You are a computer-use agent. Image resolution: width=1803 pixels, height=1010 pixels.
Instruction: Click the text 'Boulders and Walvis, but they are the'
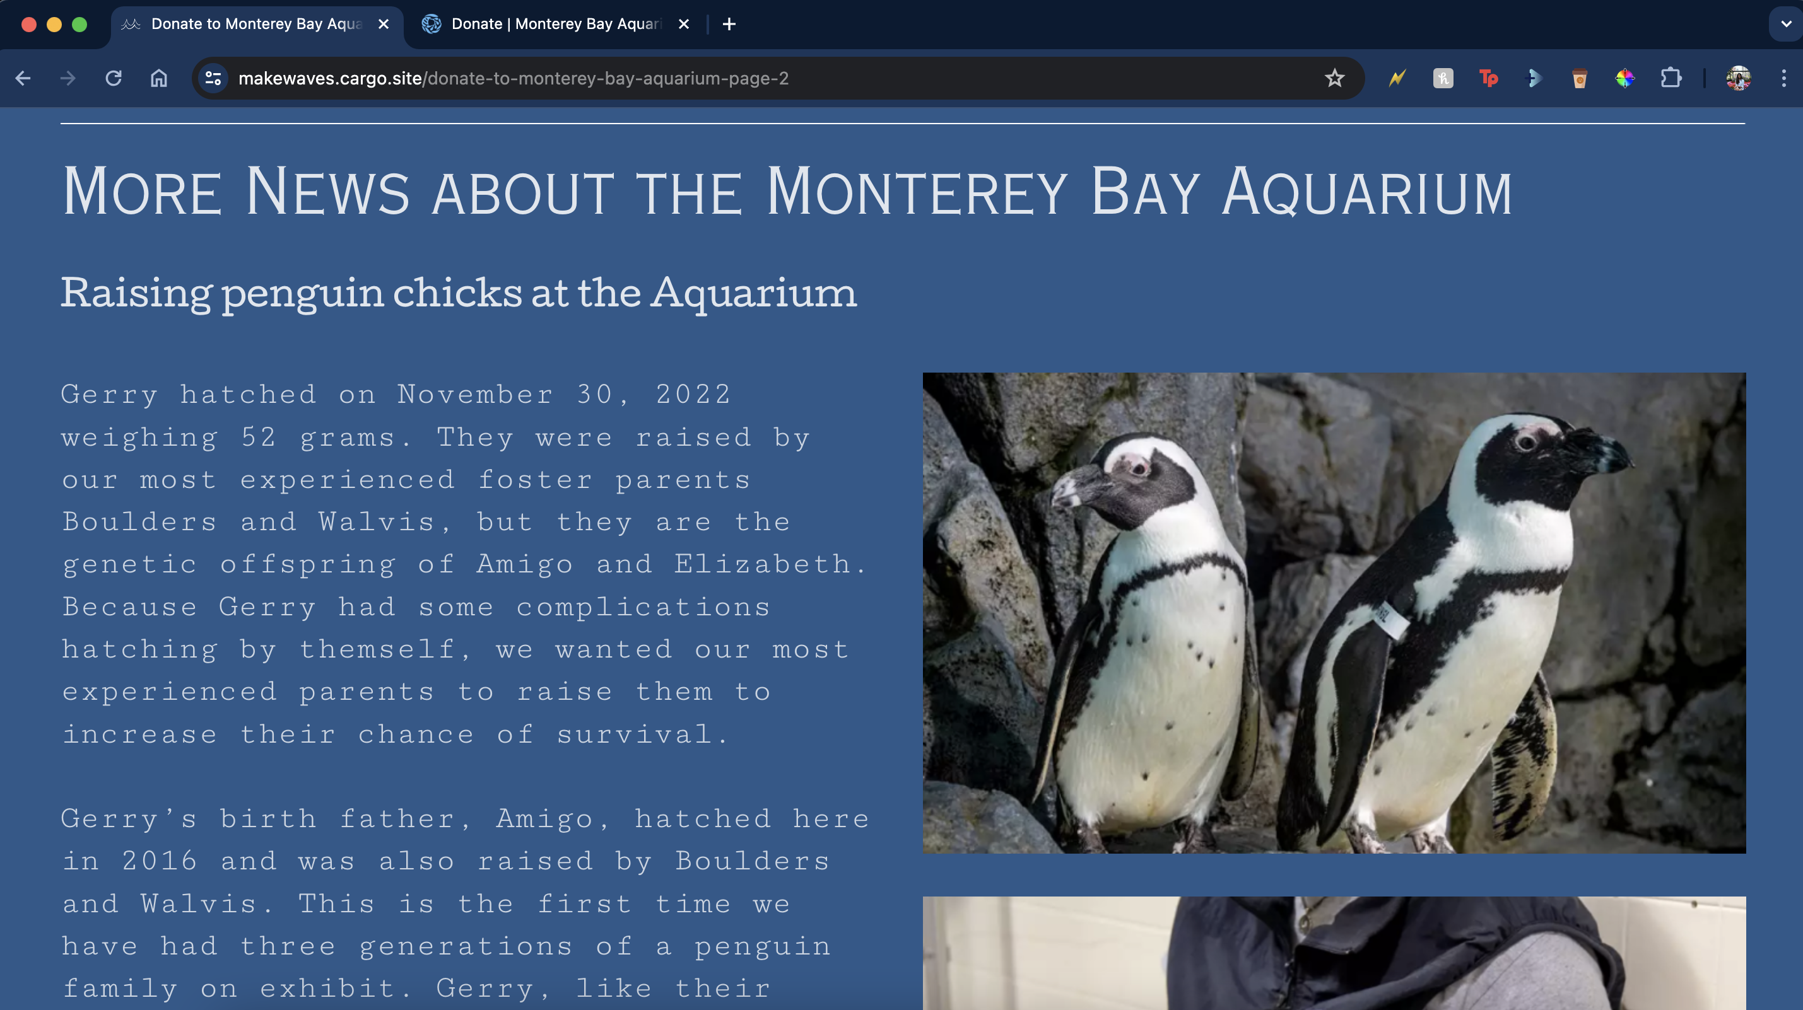(426, 522)
